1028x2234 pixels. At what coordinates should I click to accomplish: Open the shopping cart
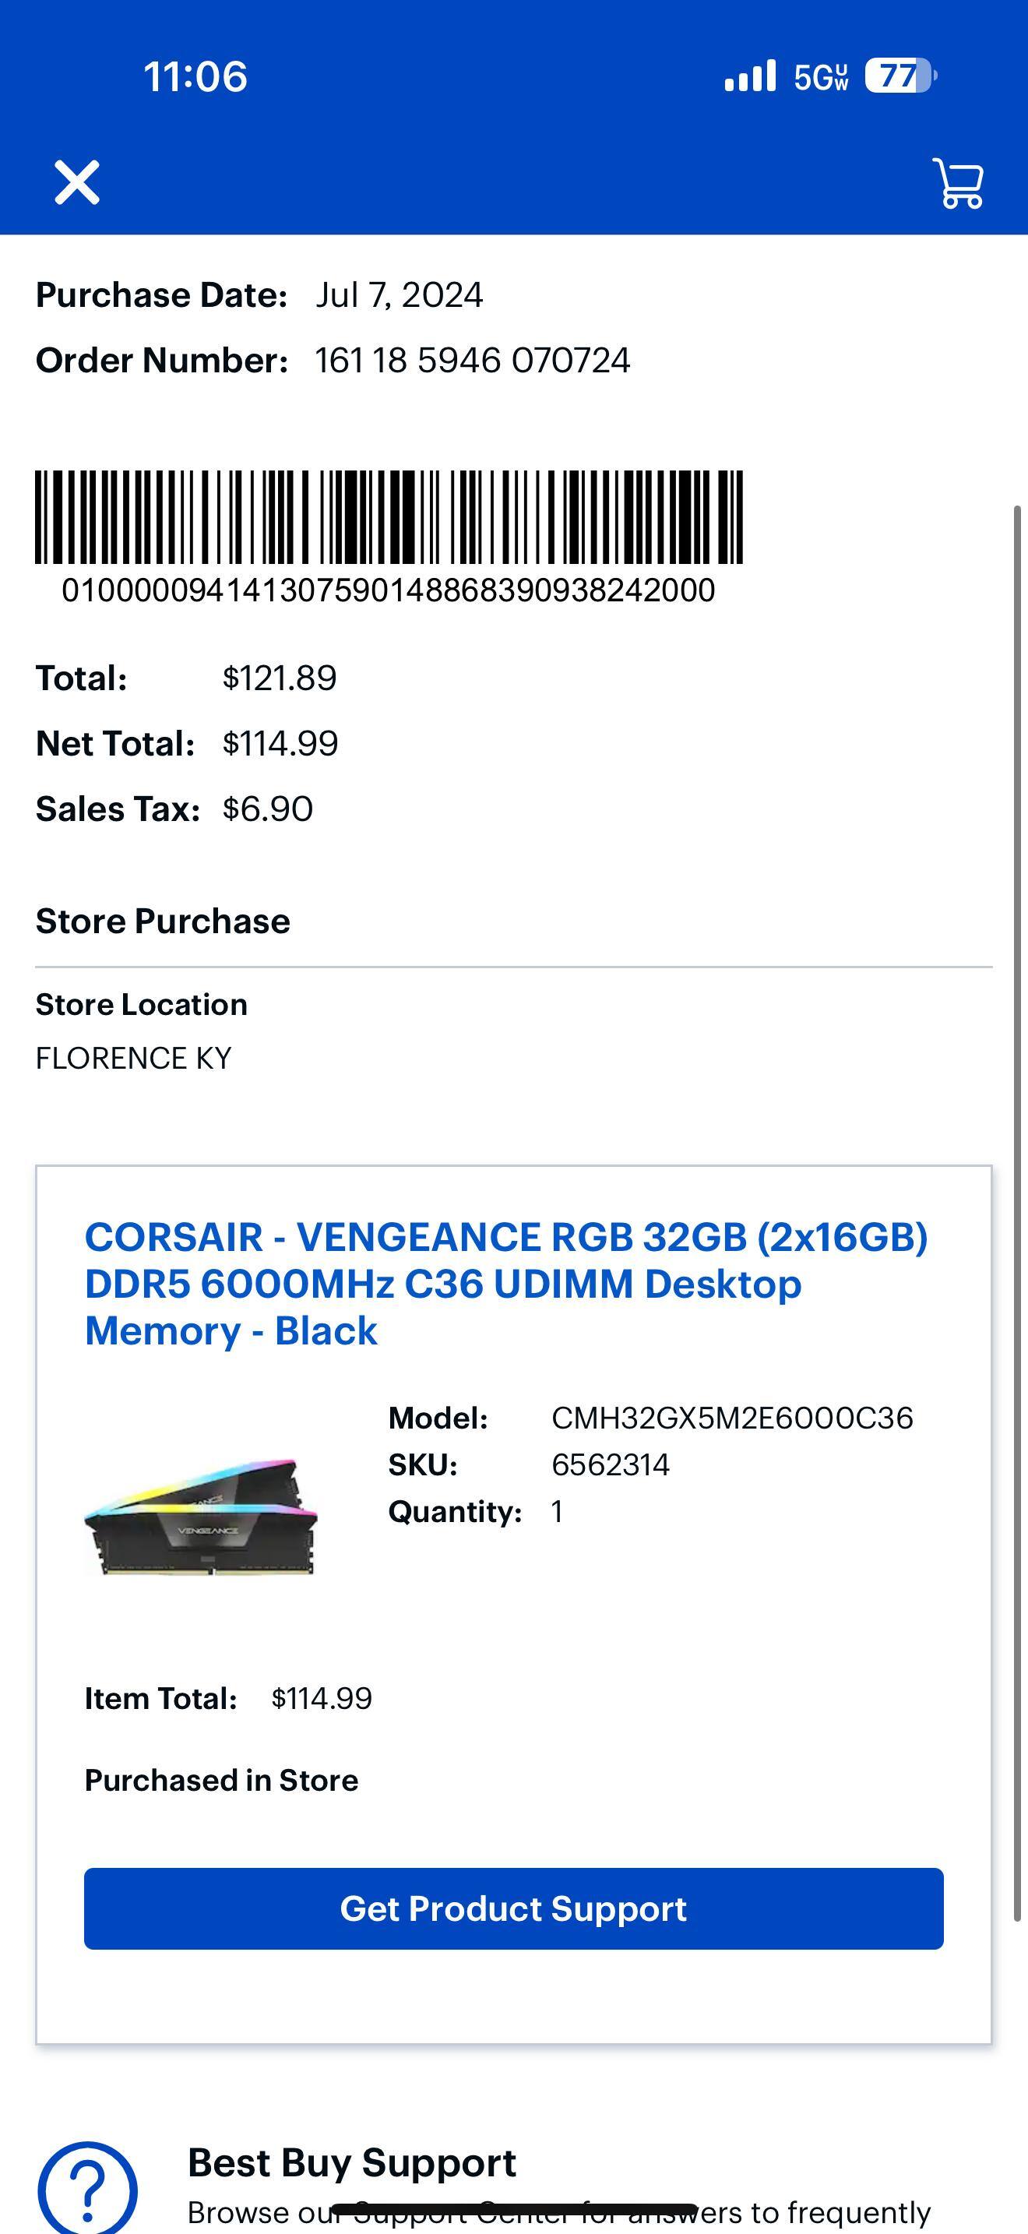958,182
